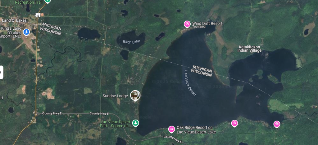Click the Birch Lake label
Image resolution: width=318 pixels, height=145 pixels.
pos(131,42)
